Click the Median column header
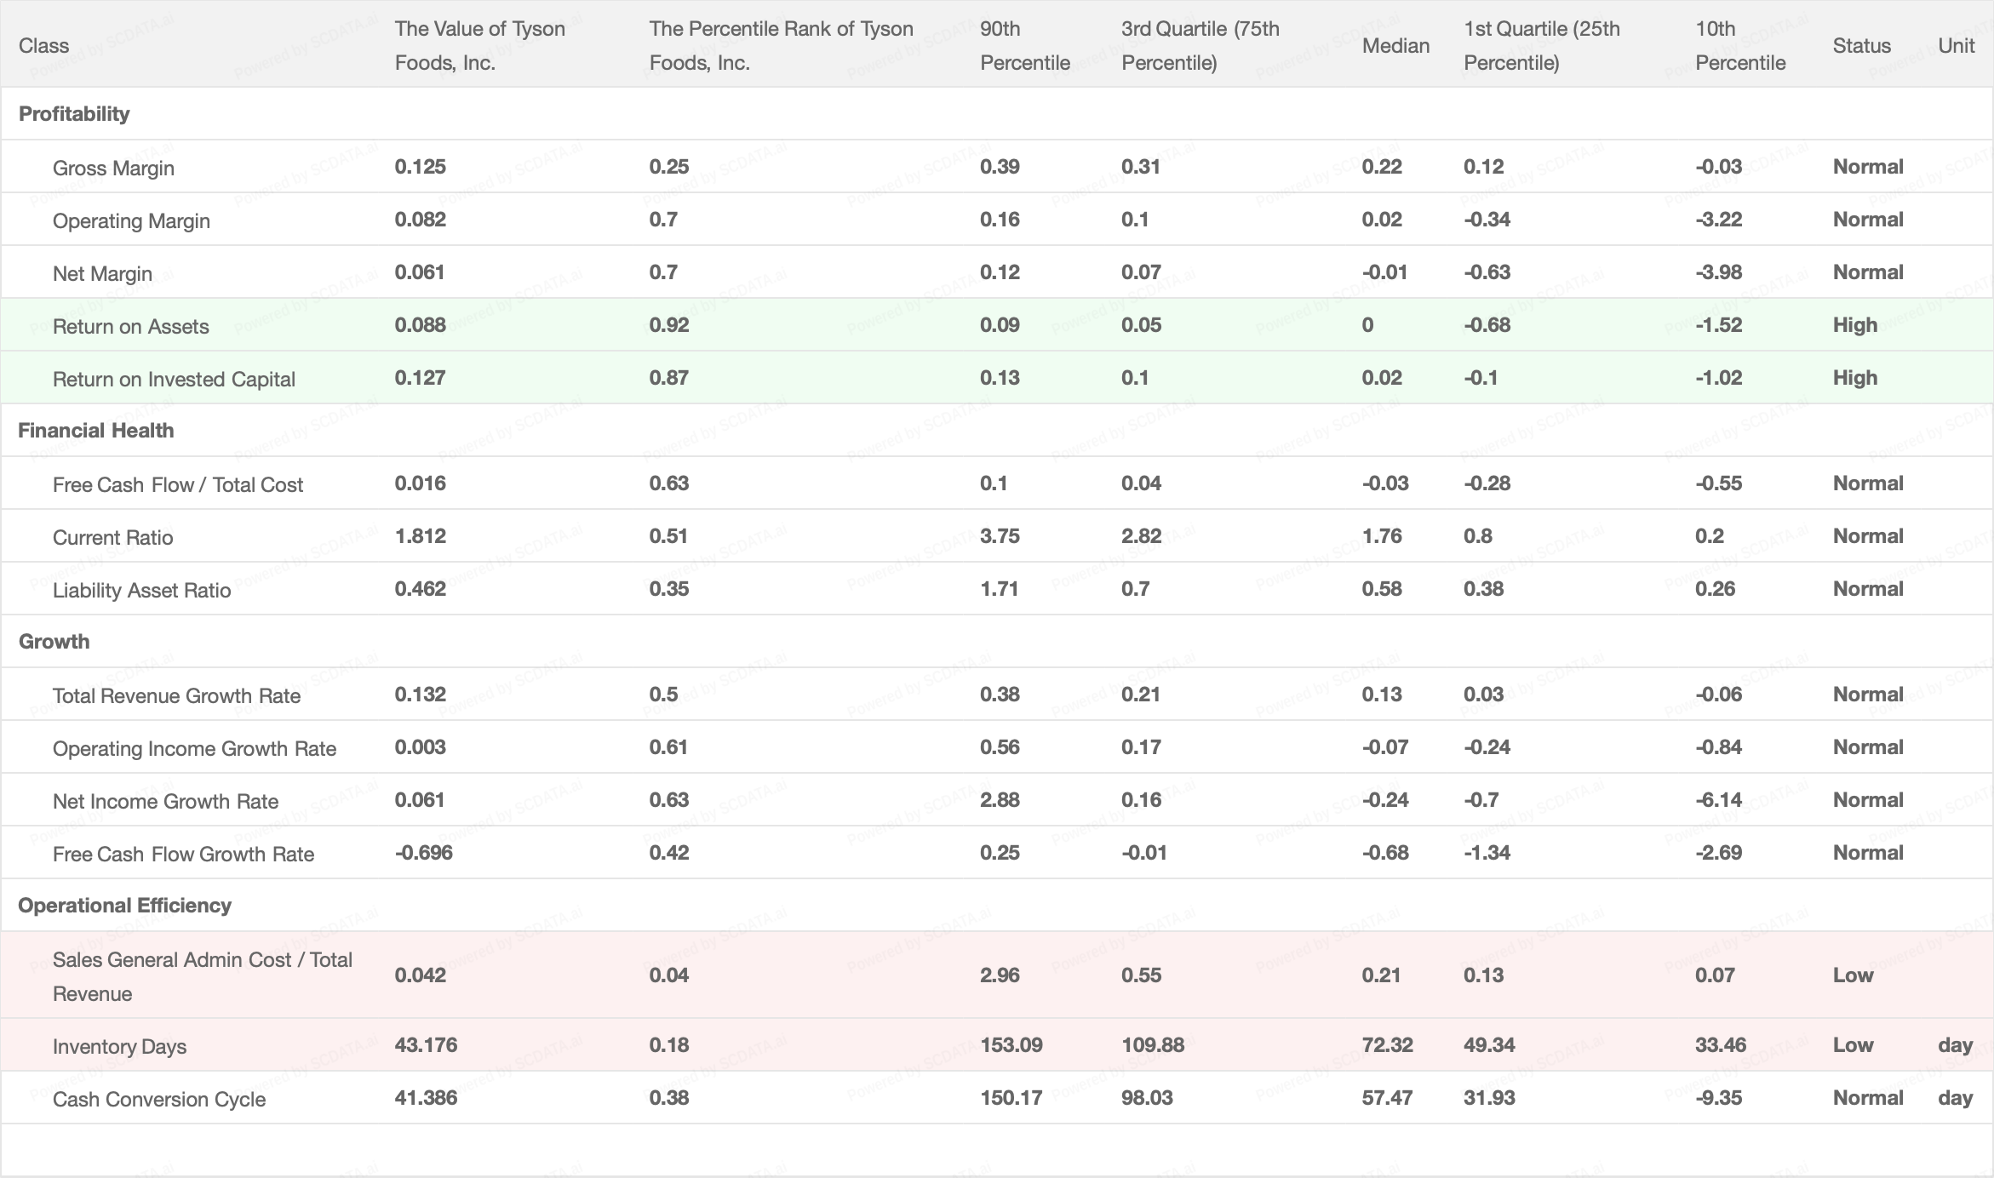The image size is (1994, 1178). [x=1395, y=46]
